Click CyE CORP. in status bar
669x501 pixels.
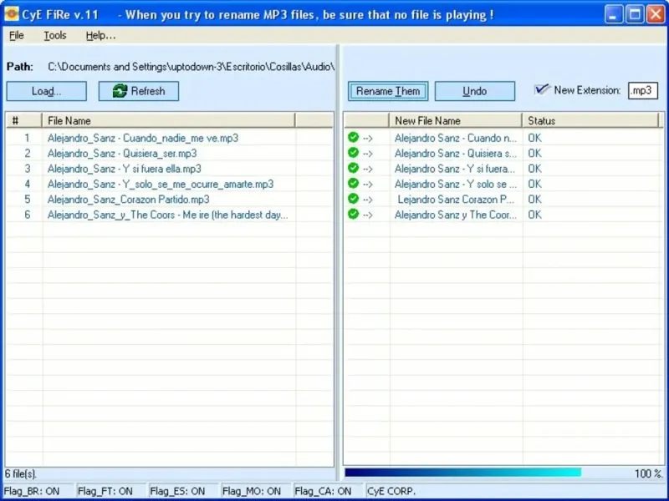click(x=391, y=491)
